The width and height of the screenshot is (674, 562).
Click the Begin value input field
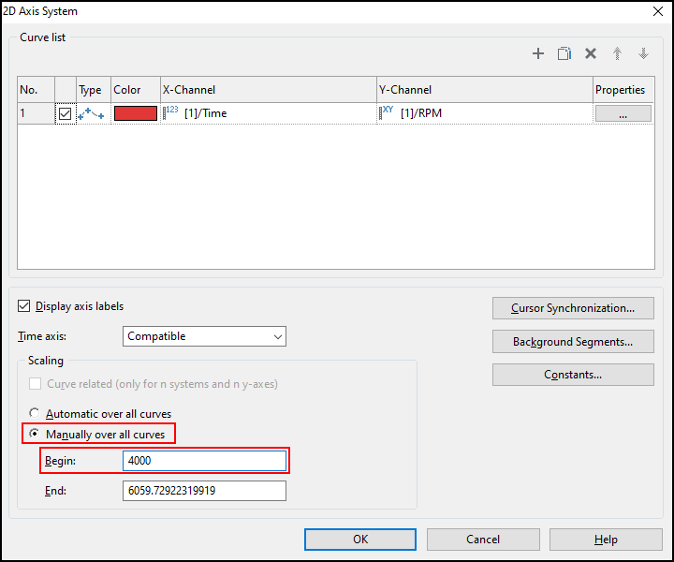203,461
